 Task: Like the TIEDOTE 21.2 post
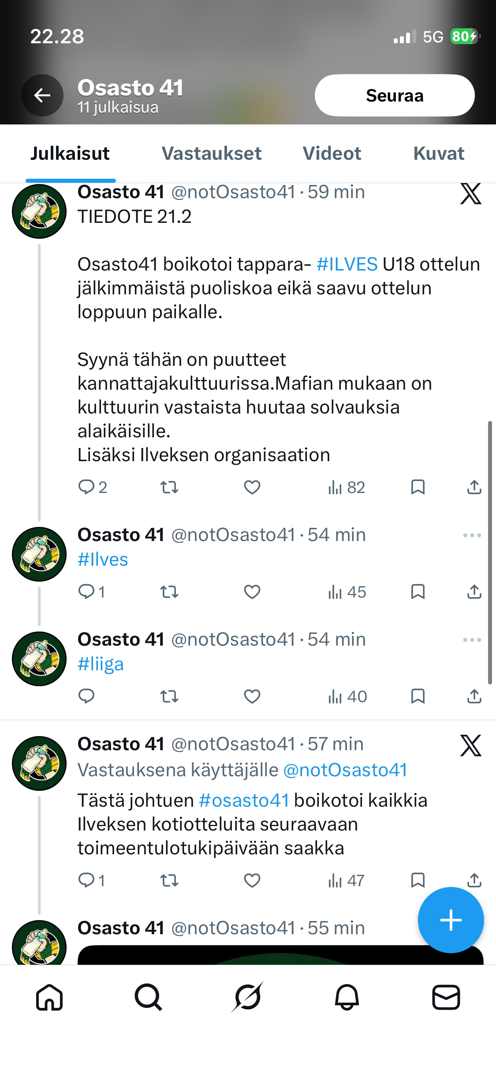252,487
